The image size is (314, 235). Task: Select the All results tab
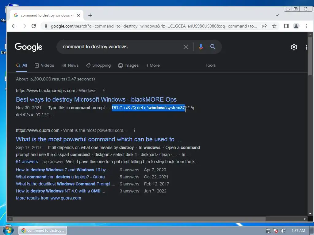(x=22, y=65)
